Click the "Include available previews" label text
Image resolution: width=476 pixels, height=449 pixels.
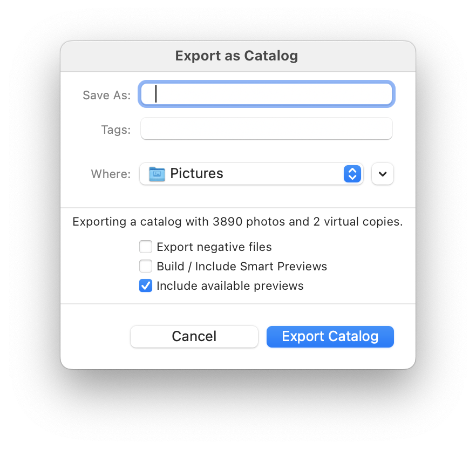(230, 286)
